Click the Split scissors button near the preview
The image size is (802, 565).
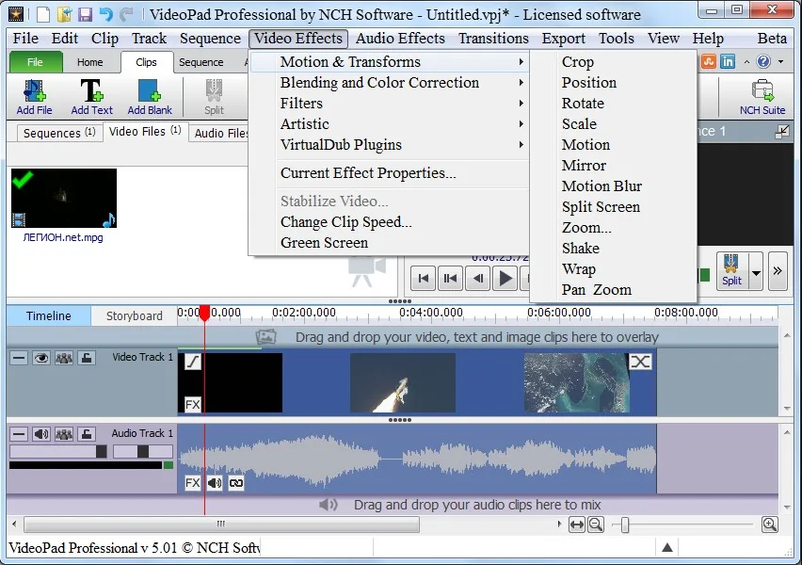731,271
